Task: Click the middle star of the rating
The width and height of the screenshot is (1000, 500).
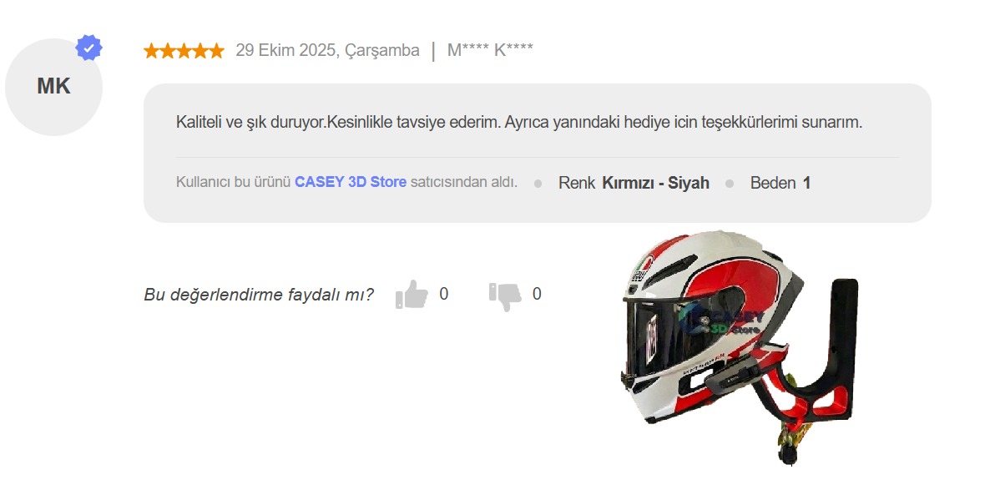Action: coord(184,51)
